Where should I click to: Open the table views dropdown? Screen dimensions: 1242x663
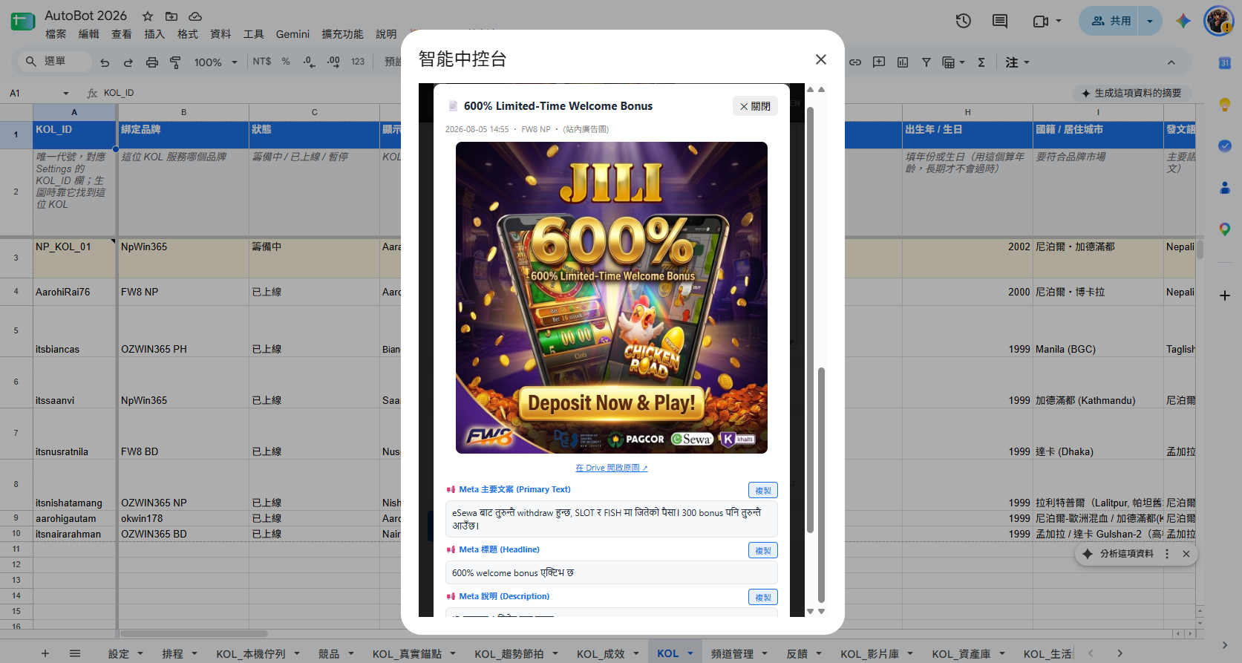point(953,62)
